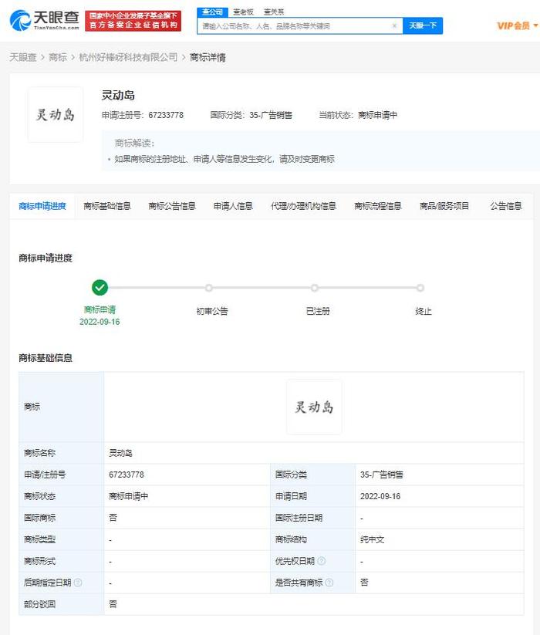Switch to 商标公告信息 tab

pos(172,206)
